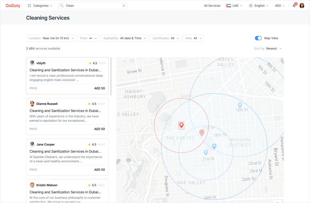
Task: Open the Location filter dropdown
Action: (51, 38)
